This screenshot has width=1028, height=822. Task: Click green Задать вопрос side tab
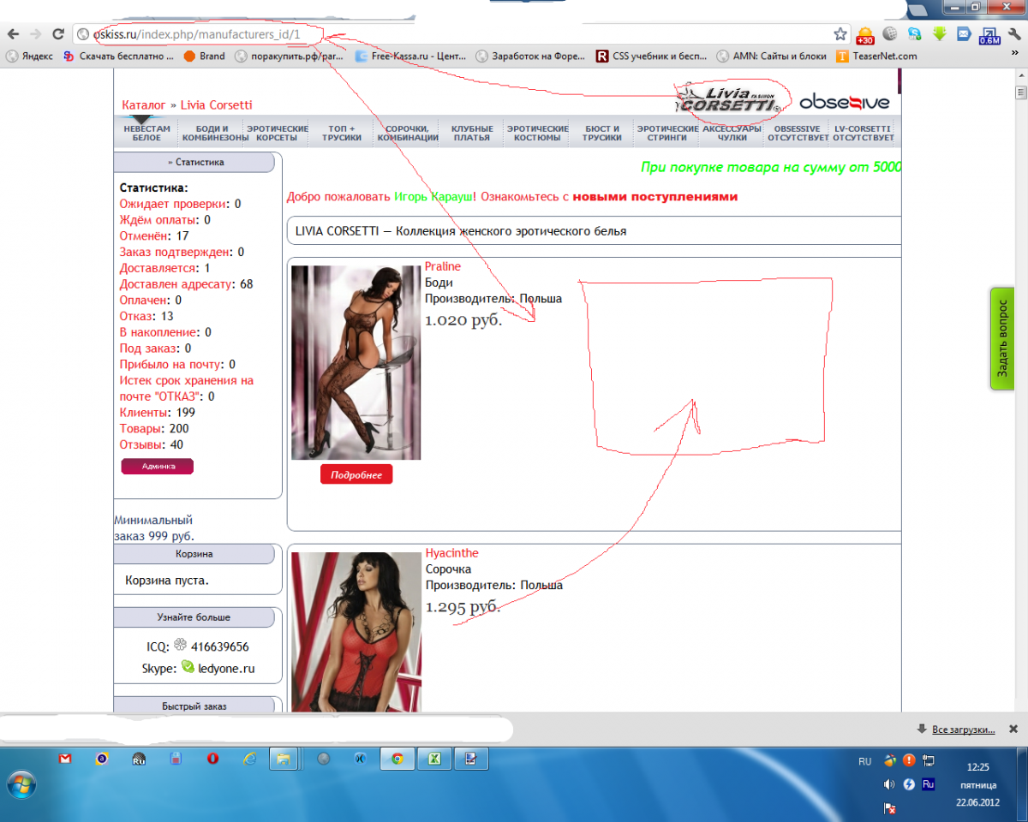1002,339
